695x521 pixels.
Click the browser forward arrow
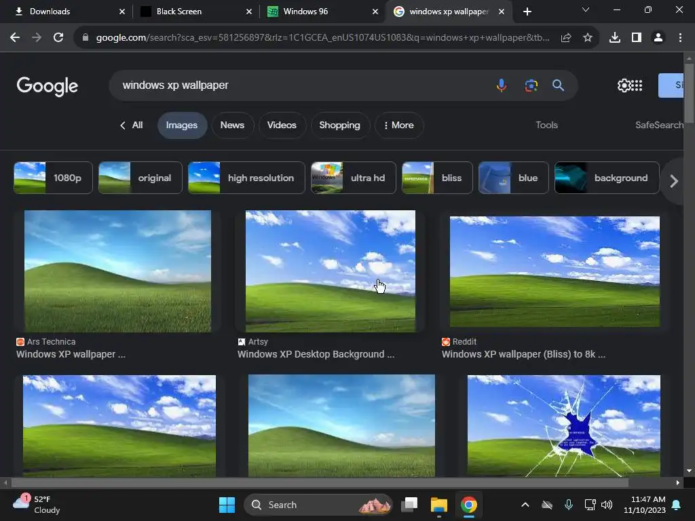pyautogui.click(x=37, y=38)
